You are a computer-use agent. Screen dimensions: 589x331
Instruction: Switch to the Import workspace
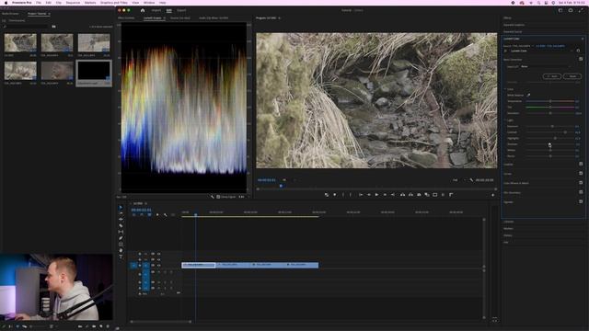point(156,10)
